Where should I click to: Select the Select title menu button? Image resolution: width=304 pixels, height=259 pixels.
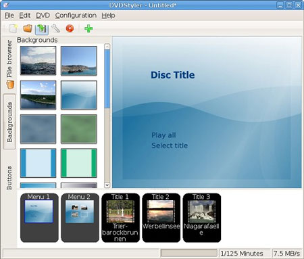click(x=170, y=145)
